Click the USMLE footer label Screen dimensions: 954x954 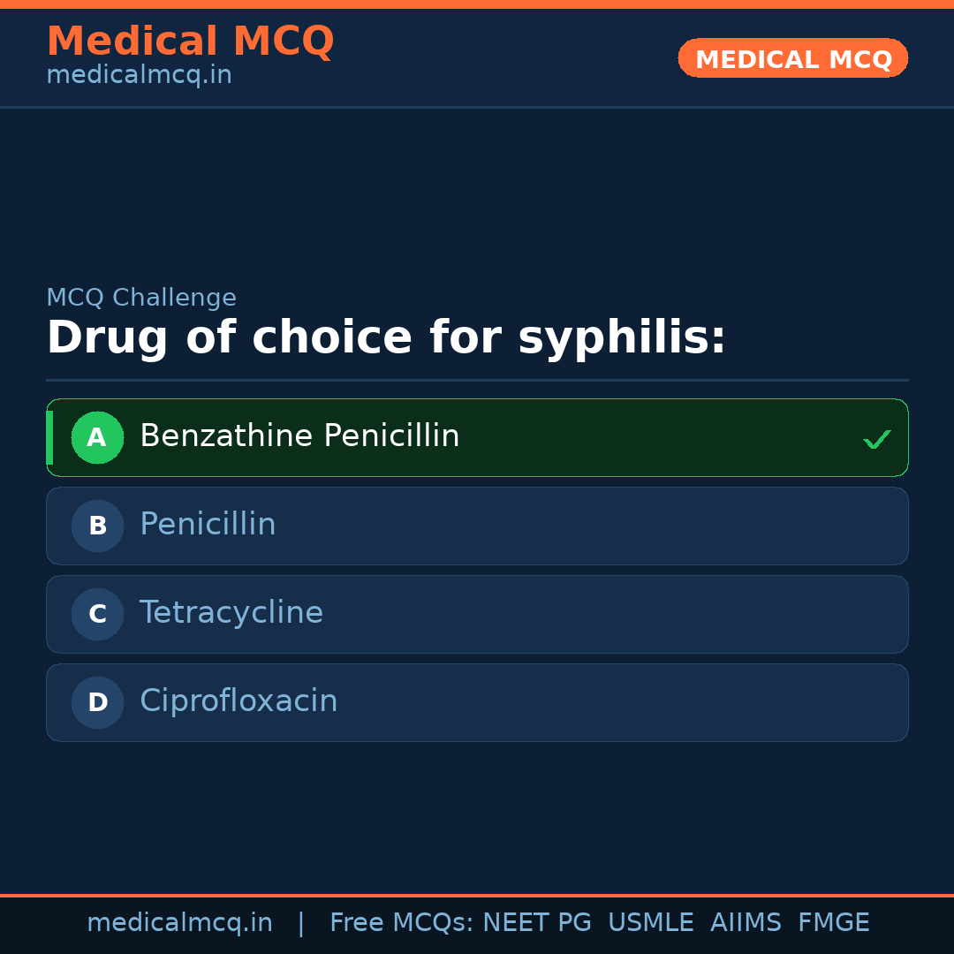[x=650, y=923]
